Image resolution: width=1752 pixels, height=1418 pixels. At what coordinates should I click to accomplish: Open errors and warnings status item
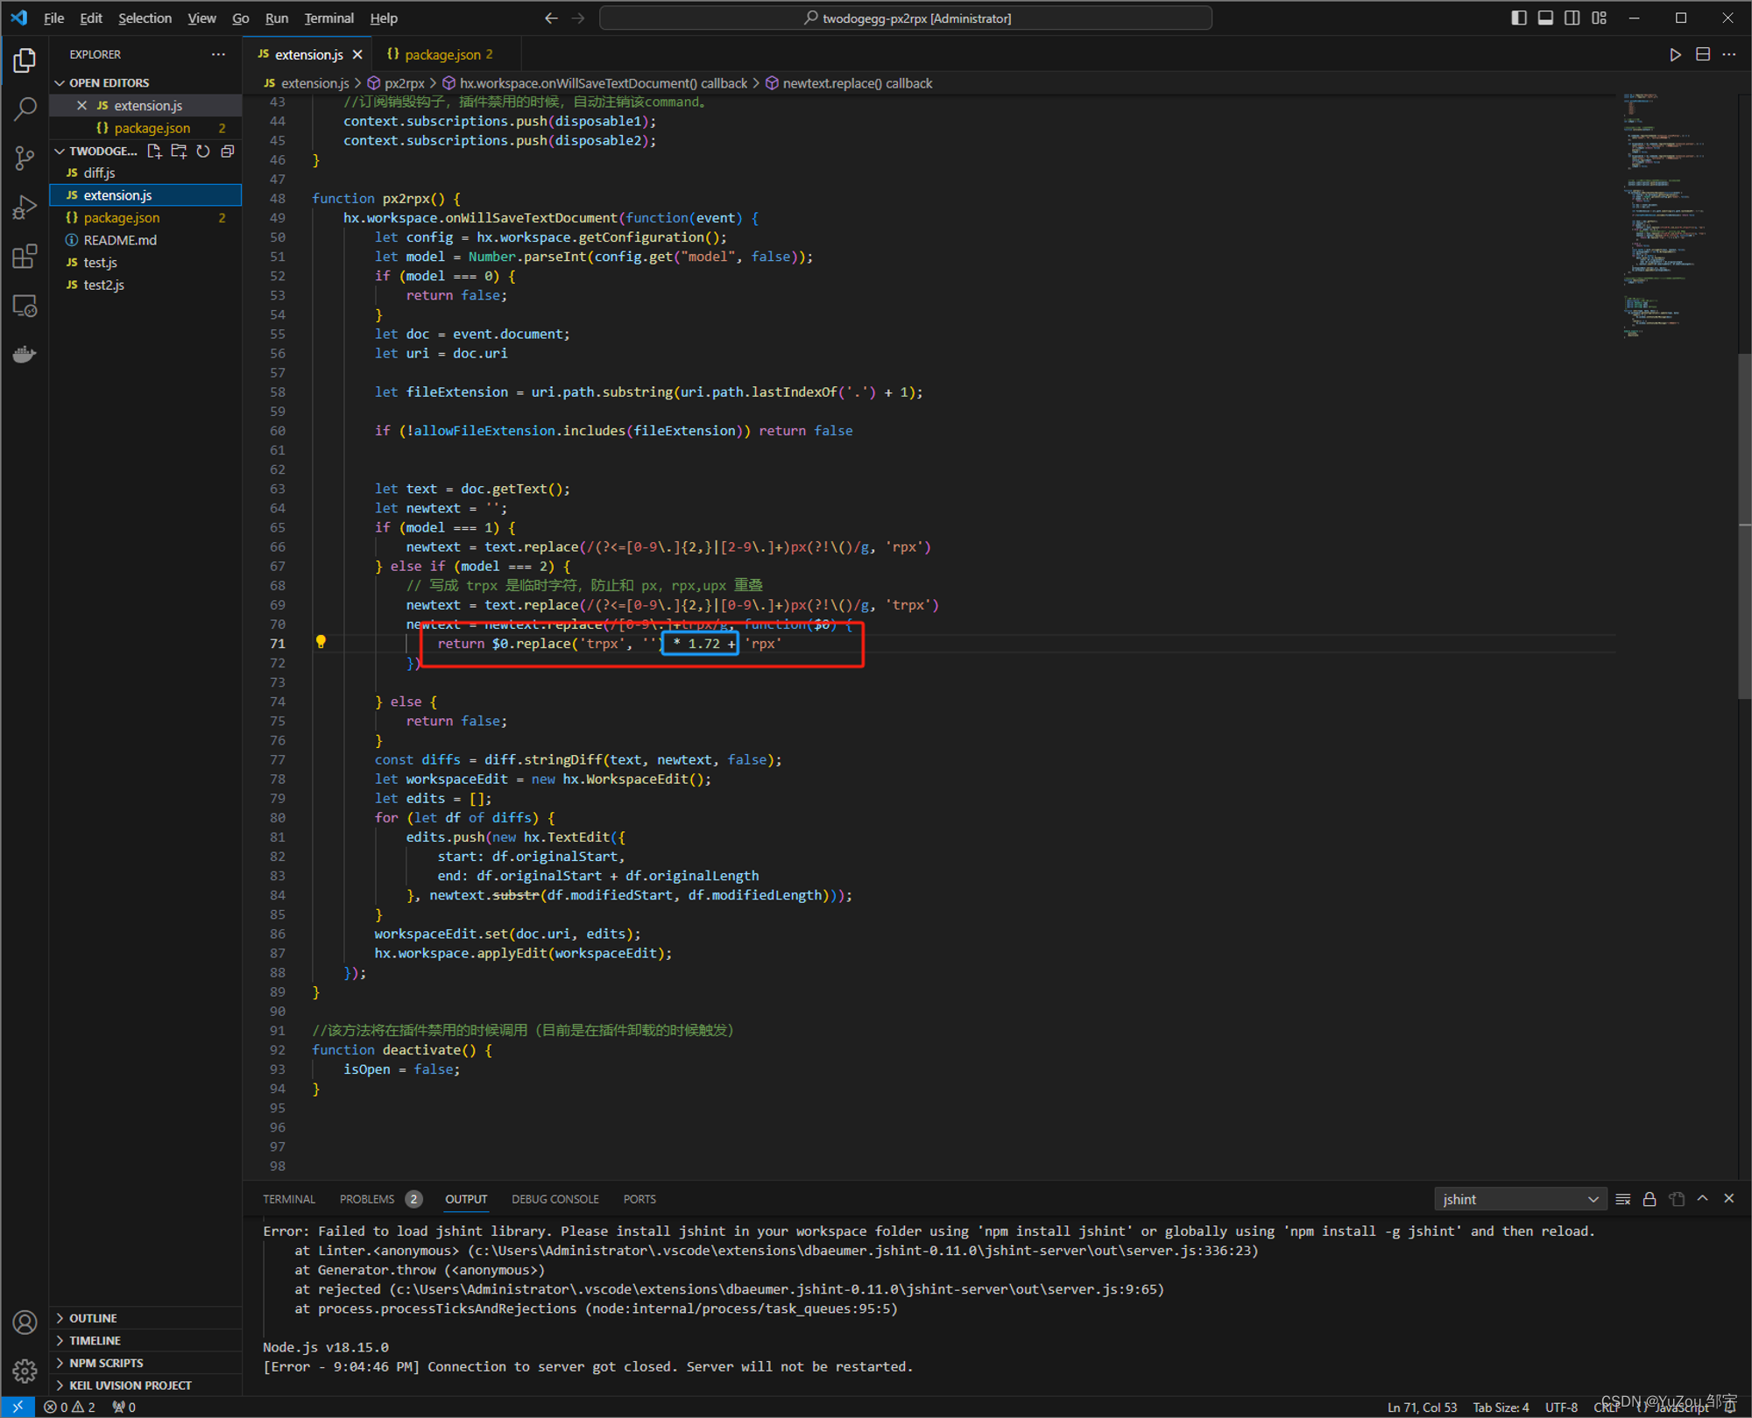pos(69,1407)
